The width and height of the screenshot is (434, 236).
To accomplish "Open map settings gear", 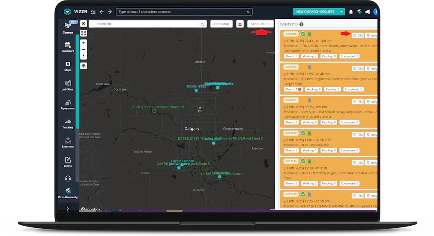I will (240, 24).
